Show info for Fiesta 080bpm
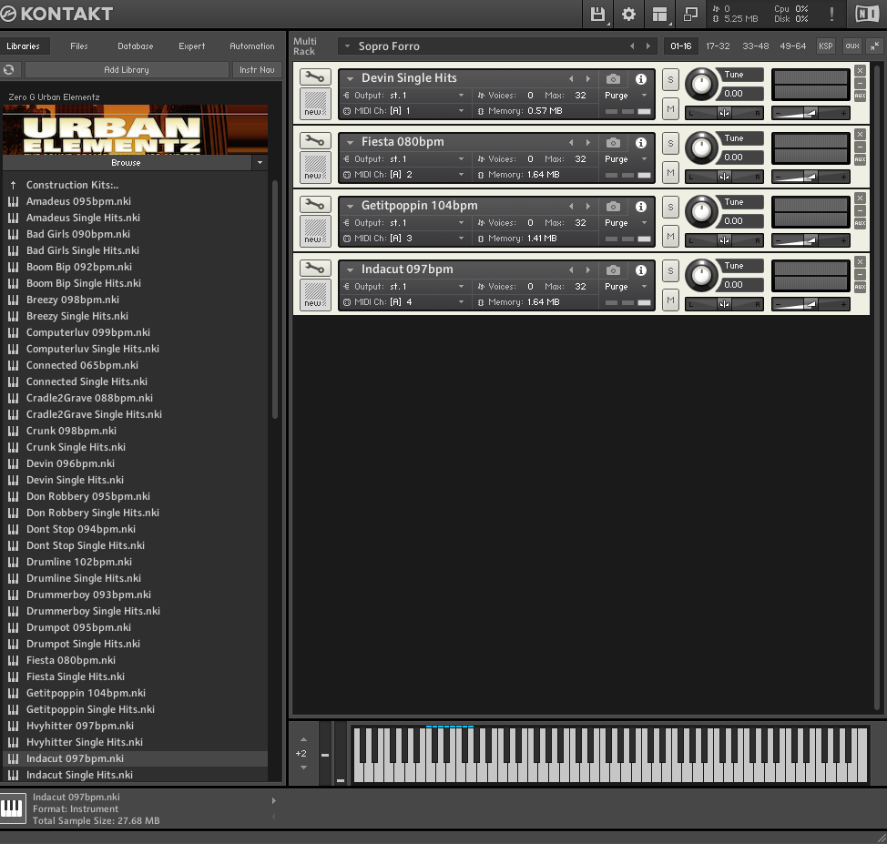 pyautogui.click(x=641, y=143)
